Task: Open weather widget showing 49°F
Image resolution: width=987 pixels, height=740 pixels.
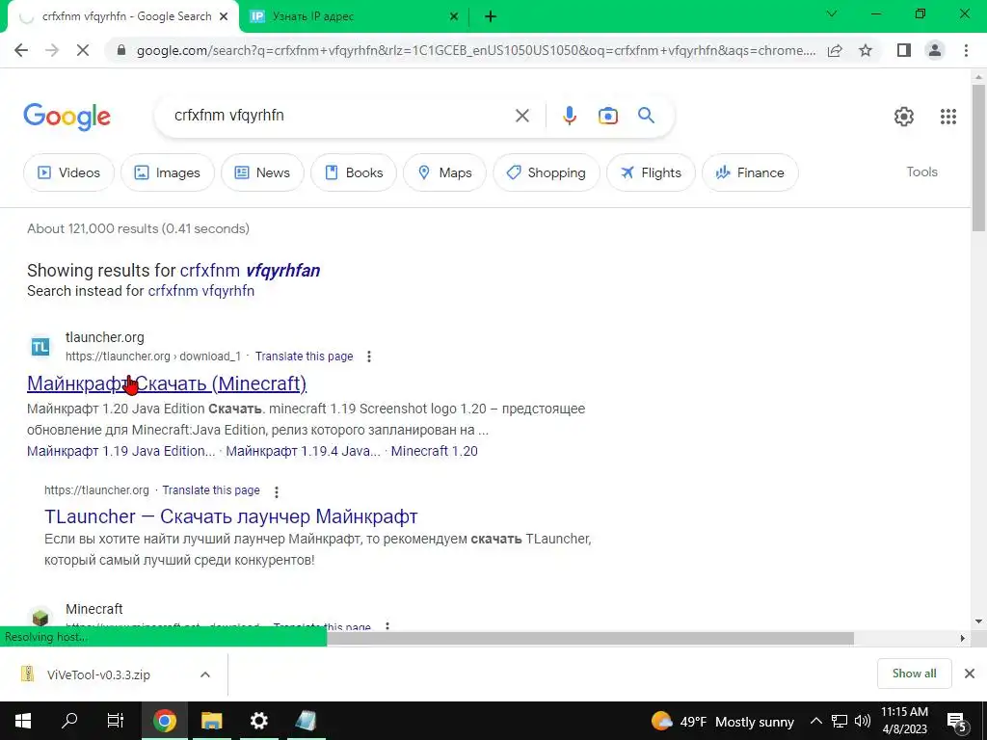Action: [x=723, y=721]
